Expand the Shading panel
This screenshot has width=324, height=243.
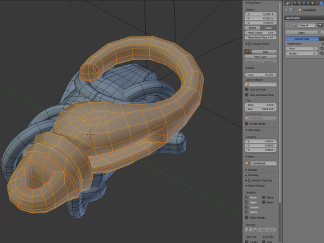coord(246,175)
